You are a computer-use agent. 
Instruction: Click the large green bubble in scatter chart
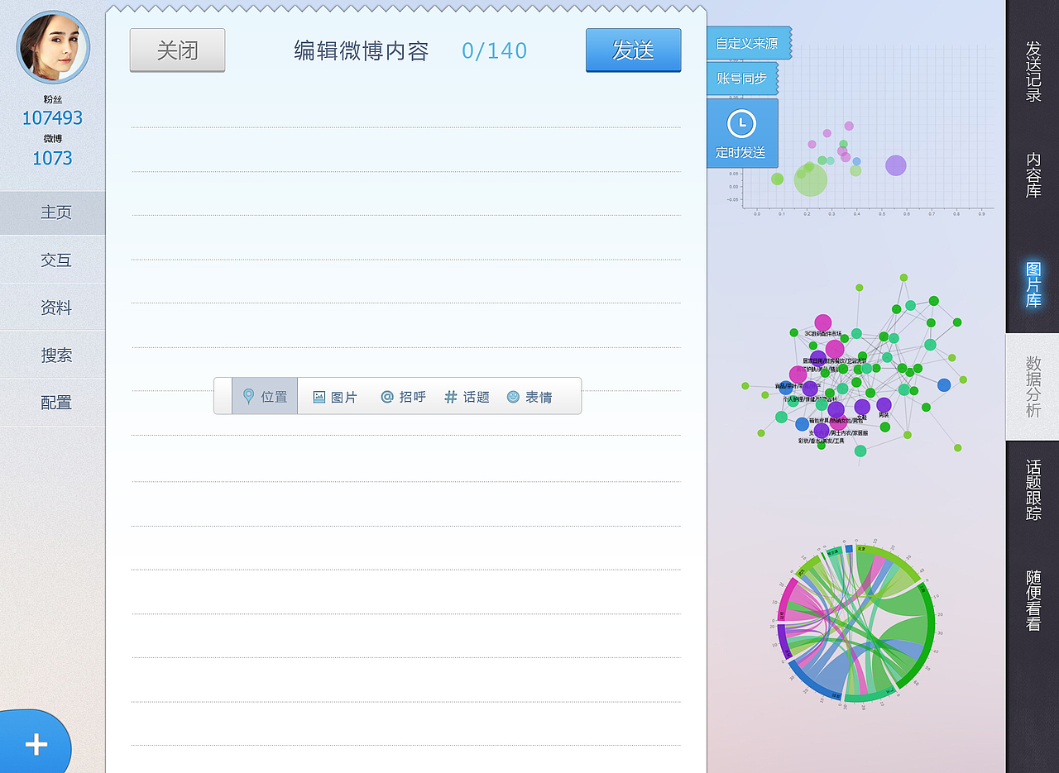(x=811, y=179)
